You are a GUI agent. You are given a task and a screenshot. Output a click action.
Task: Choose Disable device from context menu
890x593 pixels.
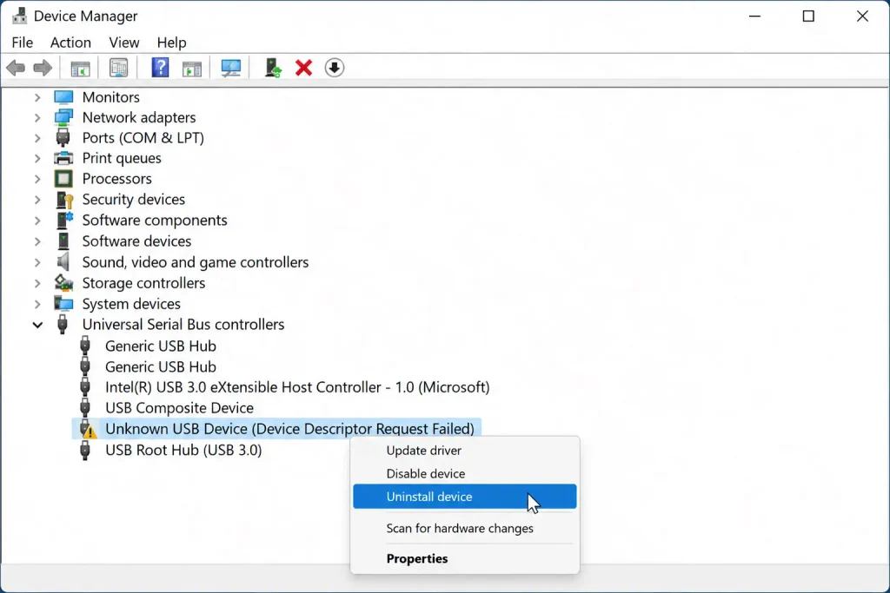[x=465, y=473]
